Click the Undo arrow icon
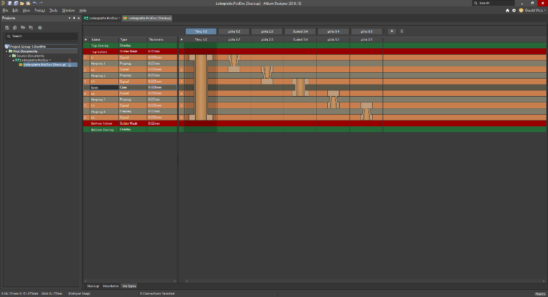This screenshot has width=548, height=297. coord(34,3)
